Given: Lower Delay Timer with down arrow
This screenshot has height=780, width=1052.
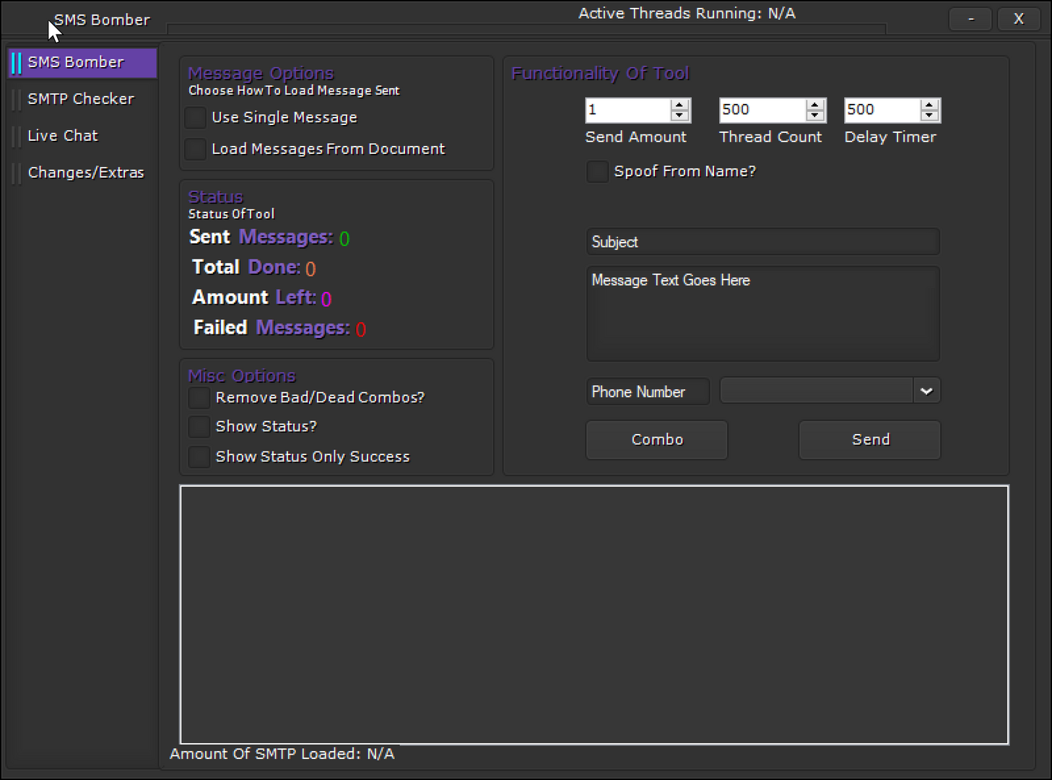Looking at the screenshot, I should (929, 116).
